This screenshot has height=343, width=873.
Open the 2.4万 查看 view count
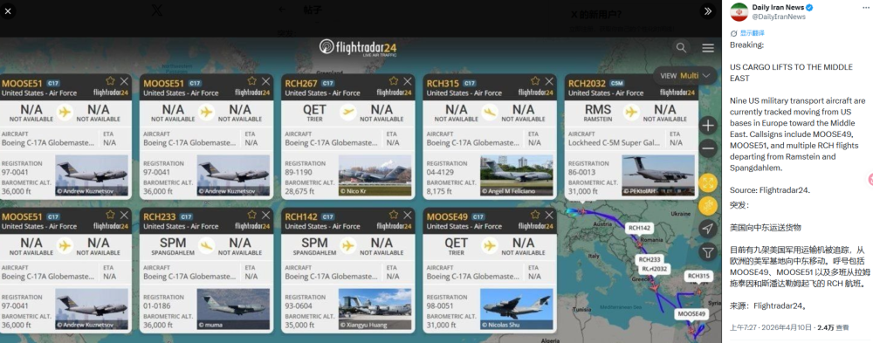[833, 327]
